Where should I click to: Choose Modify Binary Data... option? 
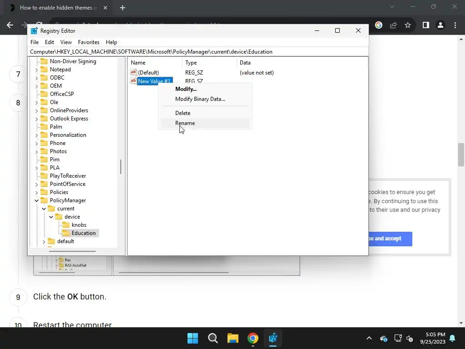200,99
